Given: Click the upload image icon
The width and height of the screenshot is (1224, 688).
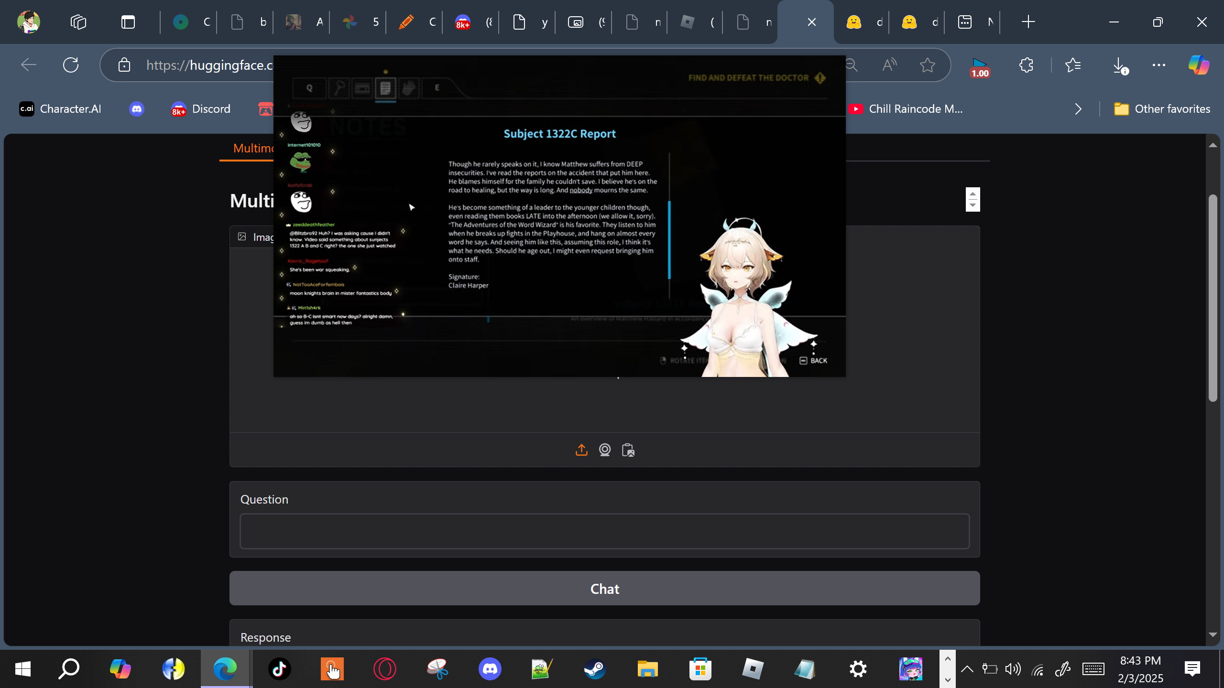Looking at the screenshot, I should (x=581, y=450).
